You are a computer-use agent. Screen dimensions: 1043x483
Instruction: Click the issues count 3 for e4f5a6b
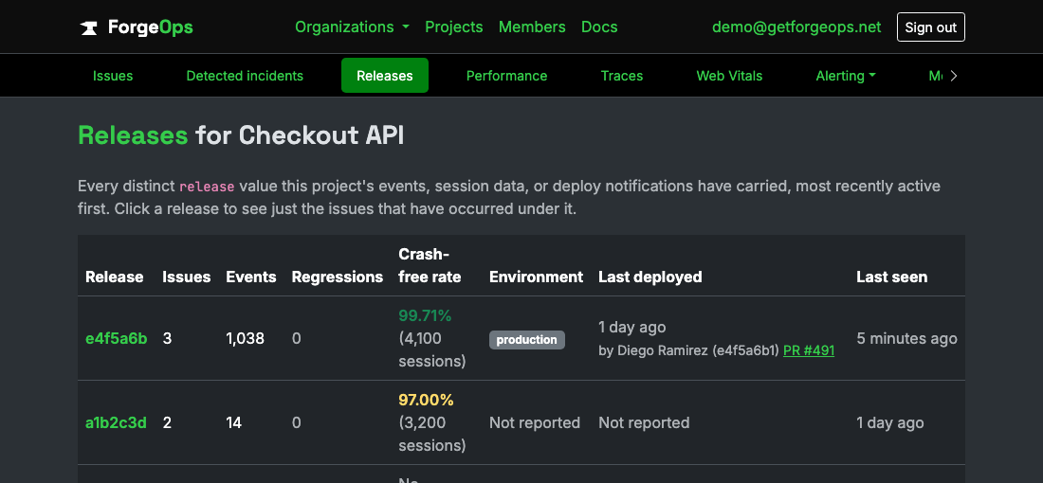pos(167,339)
